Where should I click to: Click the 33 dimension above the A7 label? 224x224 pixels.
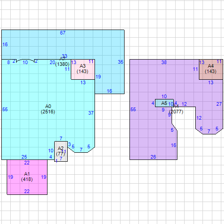pos(65,56)
